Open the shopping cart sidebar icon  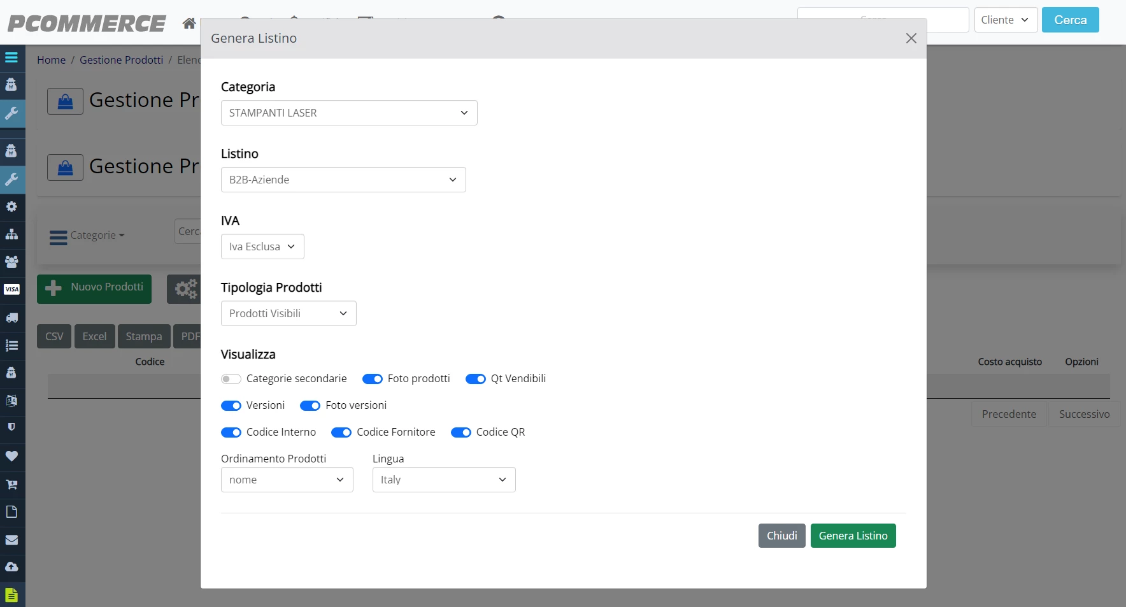point(11,484)
